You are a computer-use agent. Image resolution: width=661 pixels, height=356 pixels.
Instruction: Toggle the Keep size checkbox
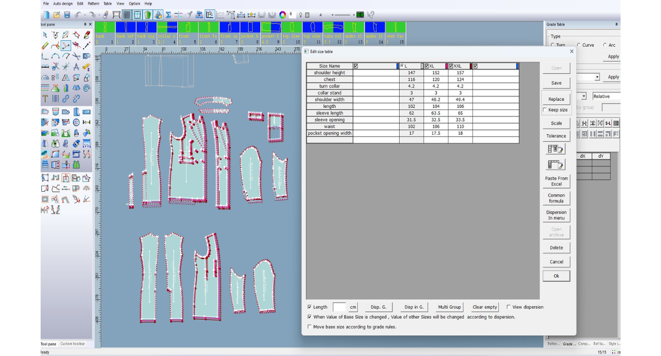(x=545, y=110)
